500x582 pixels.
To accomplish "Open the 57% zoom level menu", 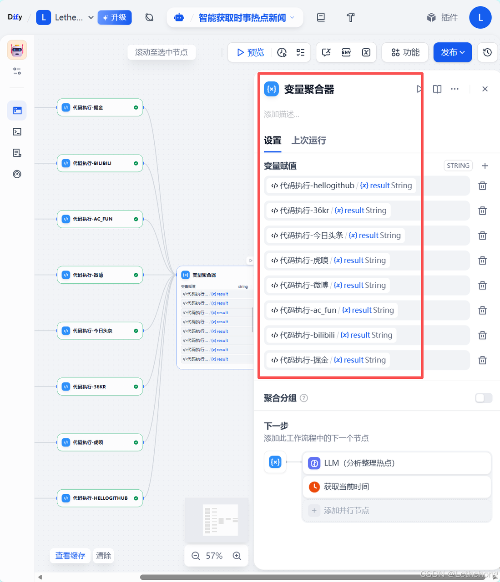I will tap(214, 556).
